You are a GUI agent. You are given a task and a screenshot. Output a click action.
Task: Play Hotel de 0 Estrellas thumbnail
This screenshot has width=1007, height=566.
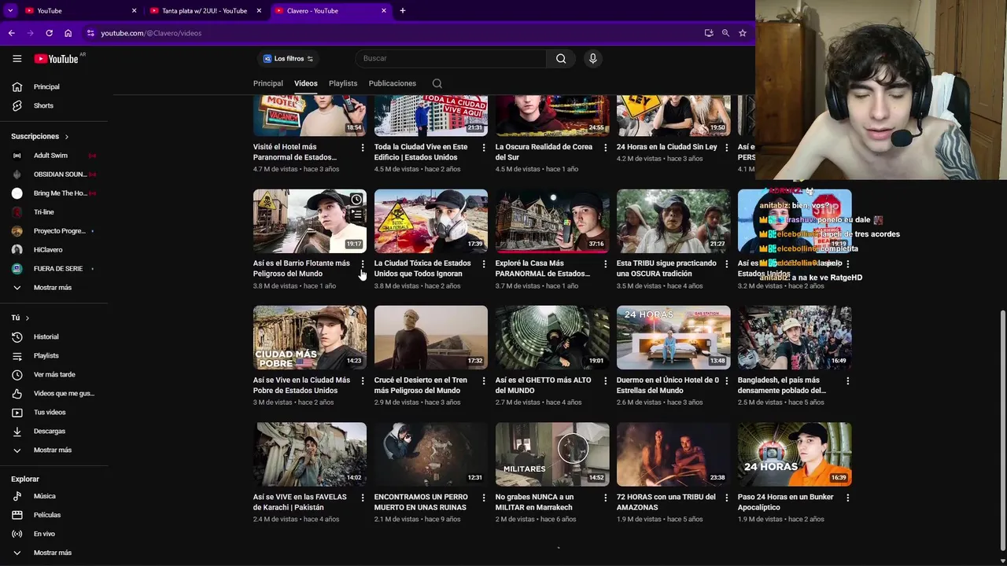click(673, 338)
